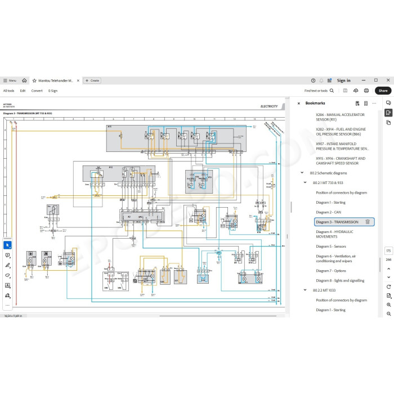Open the hamburger Menu
This screenshot has width=394, height=394.
click(x=10, y=80)
